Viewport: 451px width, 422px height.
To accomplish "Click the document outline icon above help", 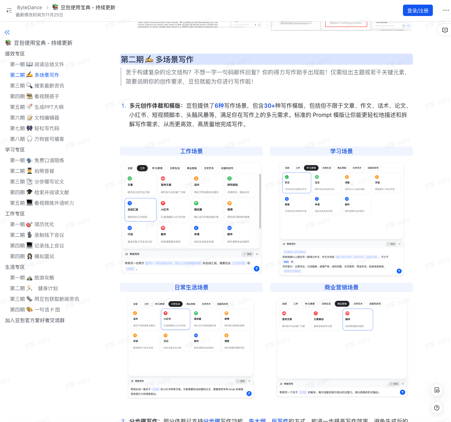I will [437, 390].
